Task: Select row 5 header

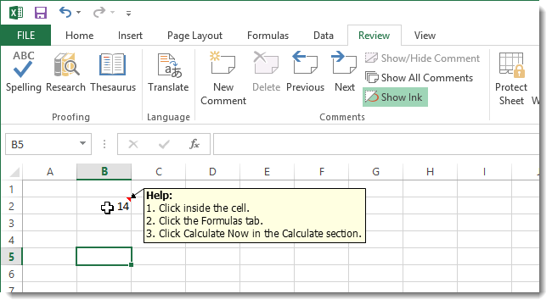Action: point(12,257)
